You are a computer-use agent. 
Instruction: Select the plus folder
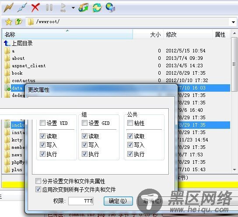(x=17, y=169)
